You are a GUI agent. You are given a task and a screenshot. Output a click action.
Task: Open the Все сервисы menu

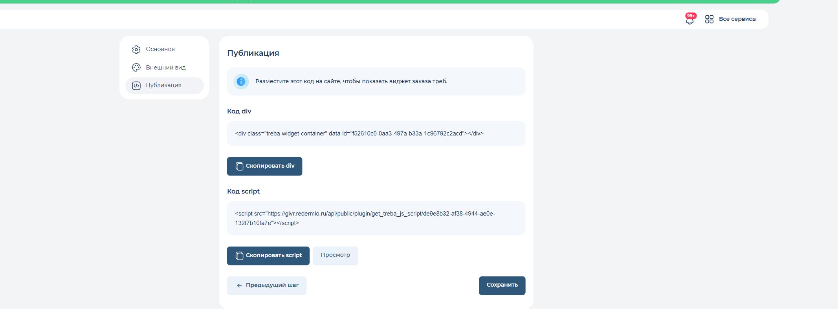coord(731,19)
